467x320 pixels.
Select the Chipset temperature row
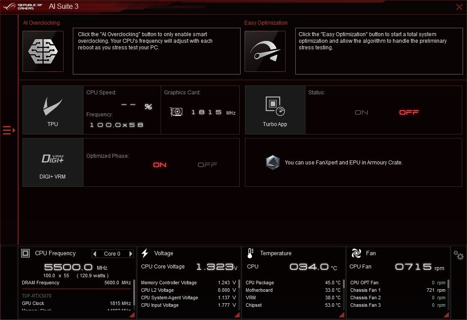coord(293,305)
